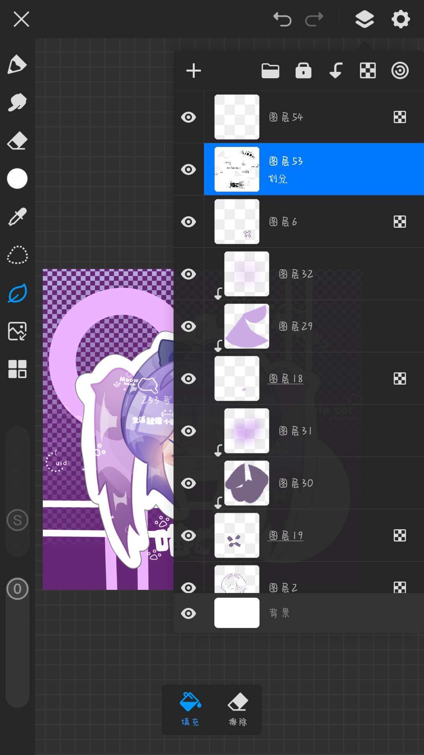The height and width of the screenshot is (755, 424).
Task: Select layer 图层 32
Action: [x=314, y=274]
